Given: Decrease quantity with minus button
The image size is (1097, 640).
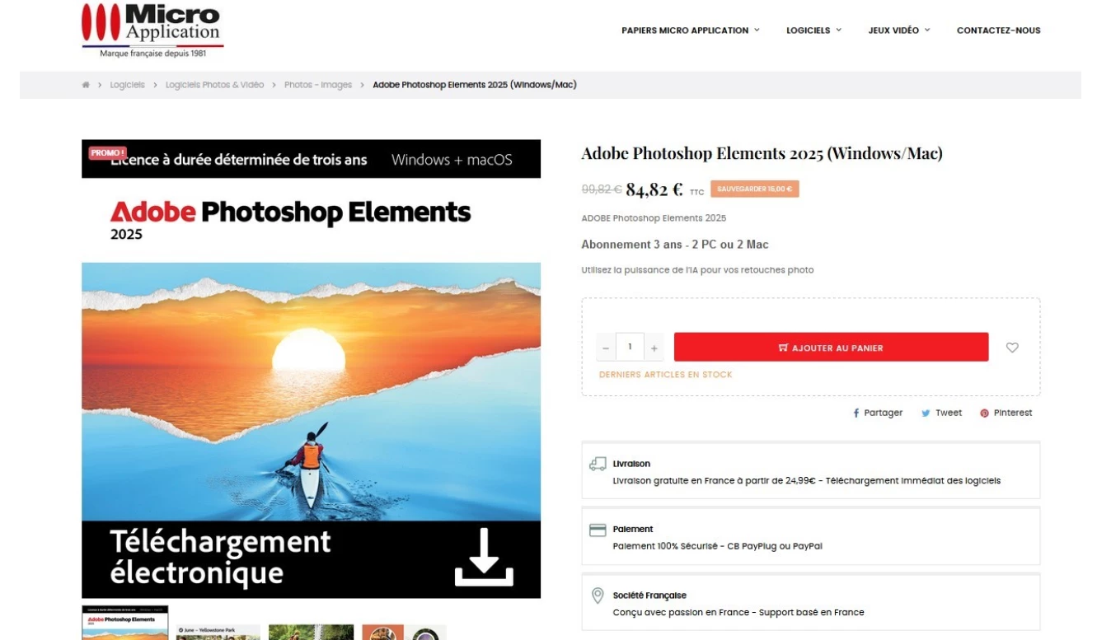Looking at the screenshot, I should coord(606,348).
